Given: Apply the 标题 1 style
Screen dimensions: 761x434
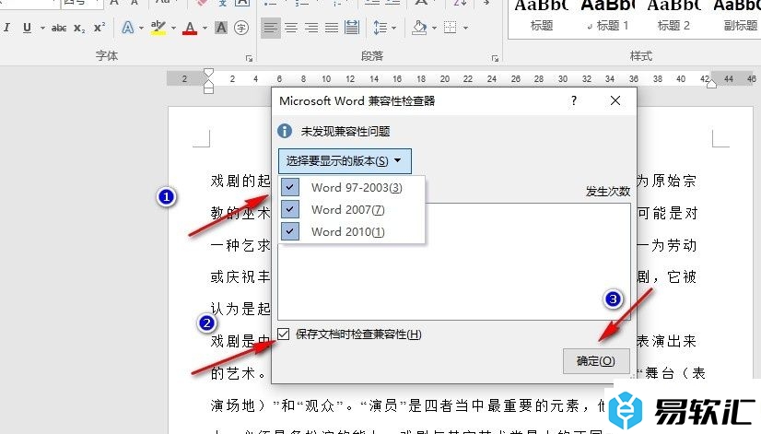Looking at the screenshot, I should (608, 17).
